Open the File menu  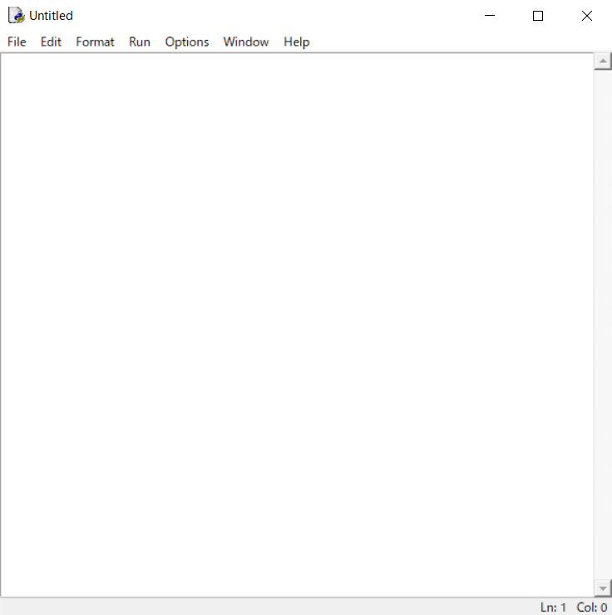click(x=17, y=42)
